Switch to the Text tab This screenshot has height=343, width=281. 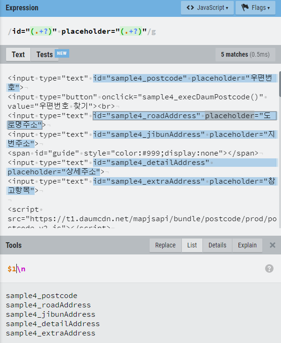(x=18, y=54)
